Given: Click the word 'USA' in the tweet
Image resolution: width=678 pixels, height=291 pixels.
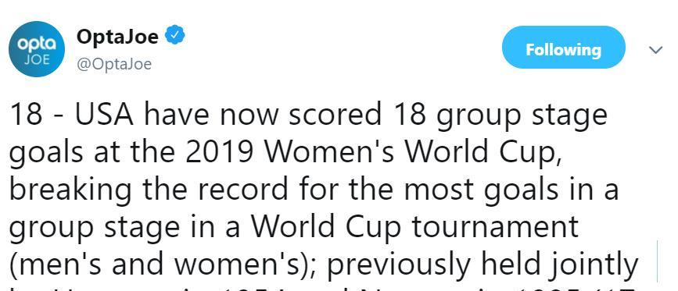Looking at the screenshot, I should 106,115.
